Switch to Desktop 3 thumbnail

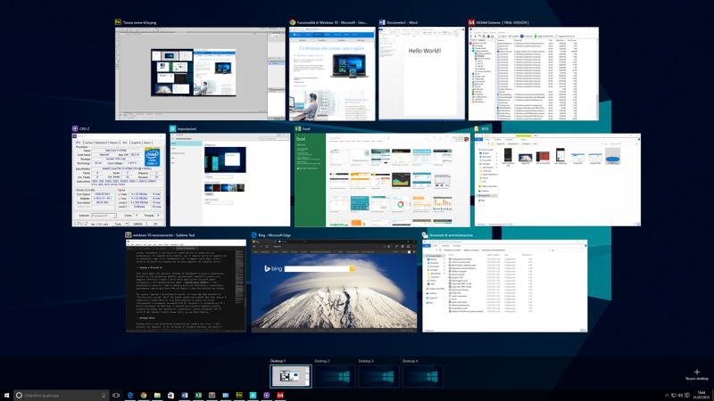pos(378,376)
